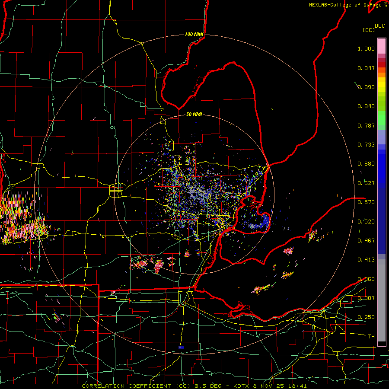
Task: Select the 0.680 legend value
Action: pos(366,164)
